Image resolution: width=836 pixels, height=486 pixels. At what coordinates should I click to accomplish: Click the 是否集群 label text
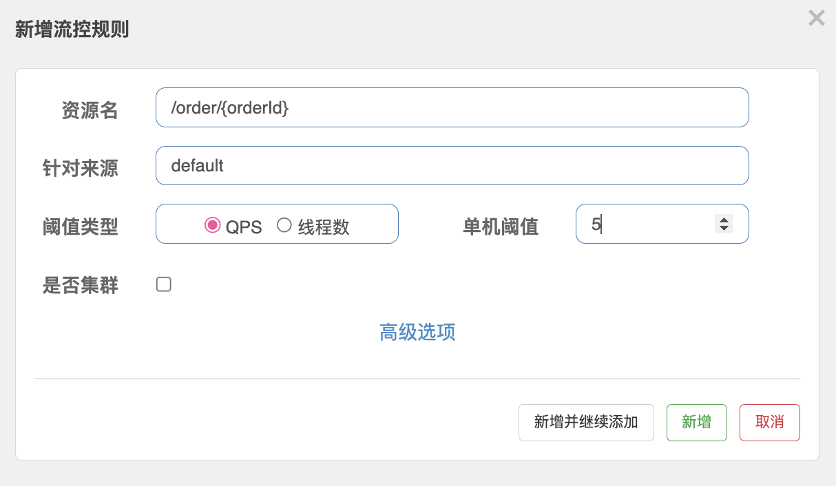tap(81, 285)
